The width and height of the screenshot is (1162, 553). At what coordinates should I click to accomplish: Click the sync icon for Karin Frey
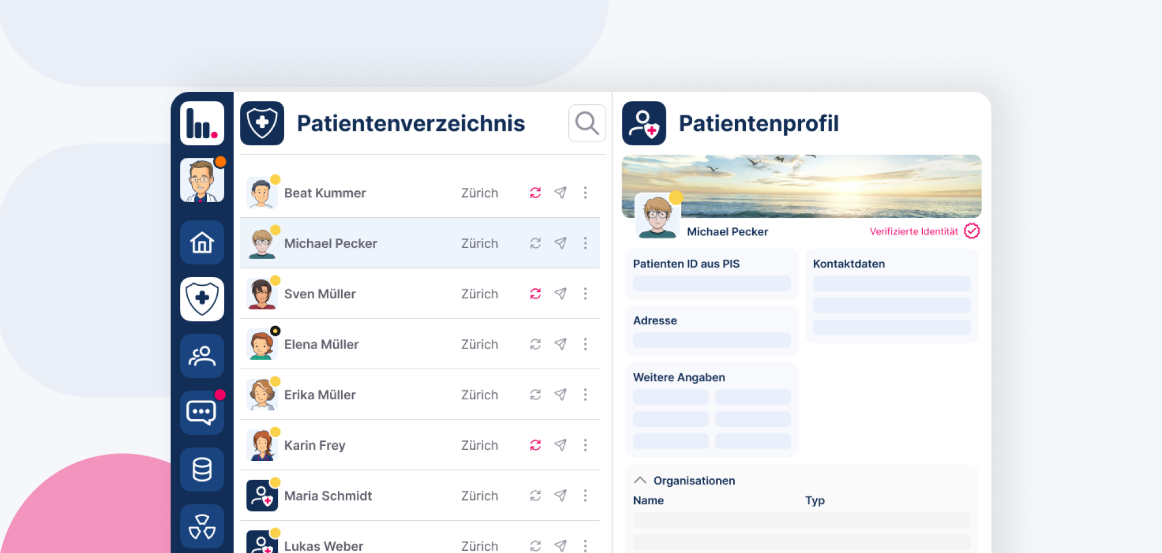click(535, 445)
